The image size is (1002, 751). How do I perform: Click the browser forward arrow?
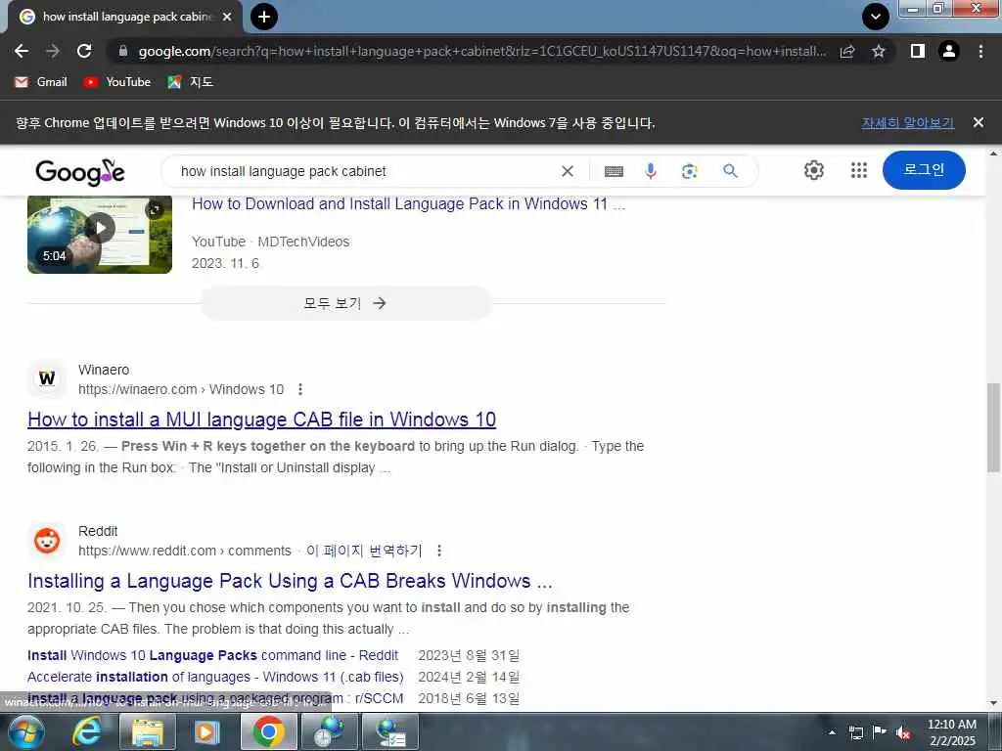(x=53, y=51)
